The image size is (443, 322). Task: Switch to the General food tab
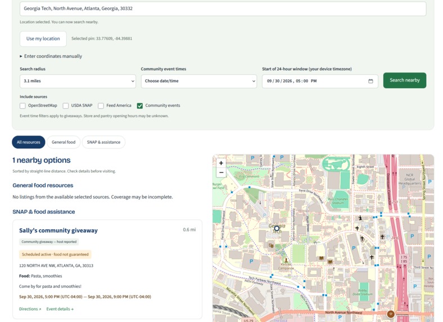64,142
